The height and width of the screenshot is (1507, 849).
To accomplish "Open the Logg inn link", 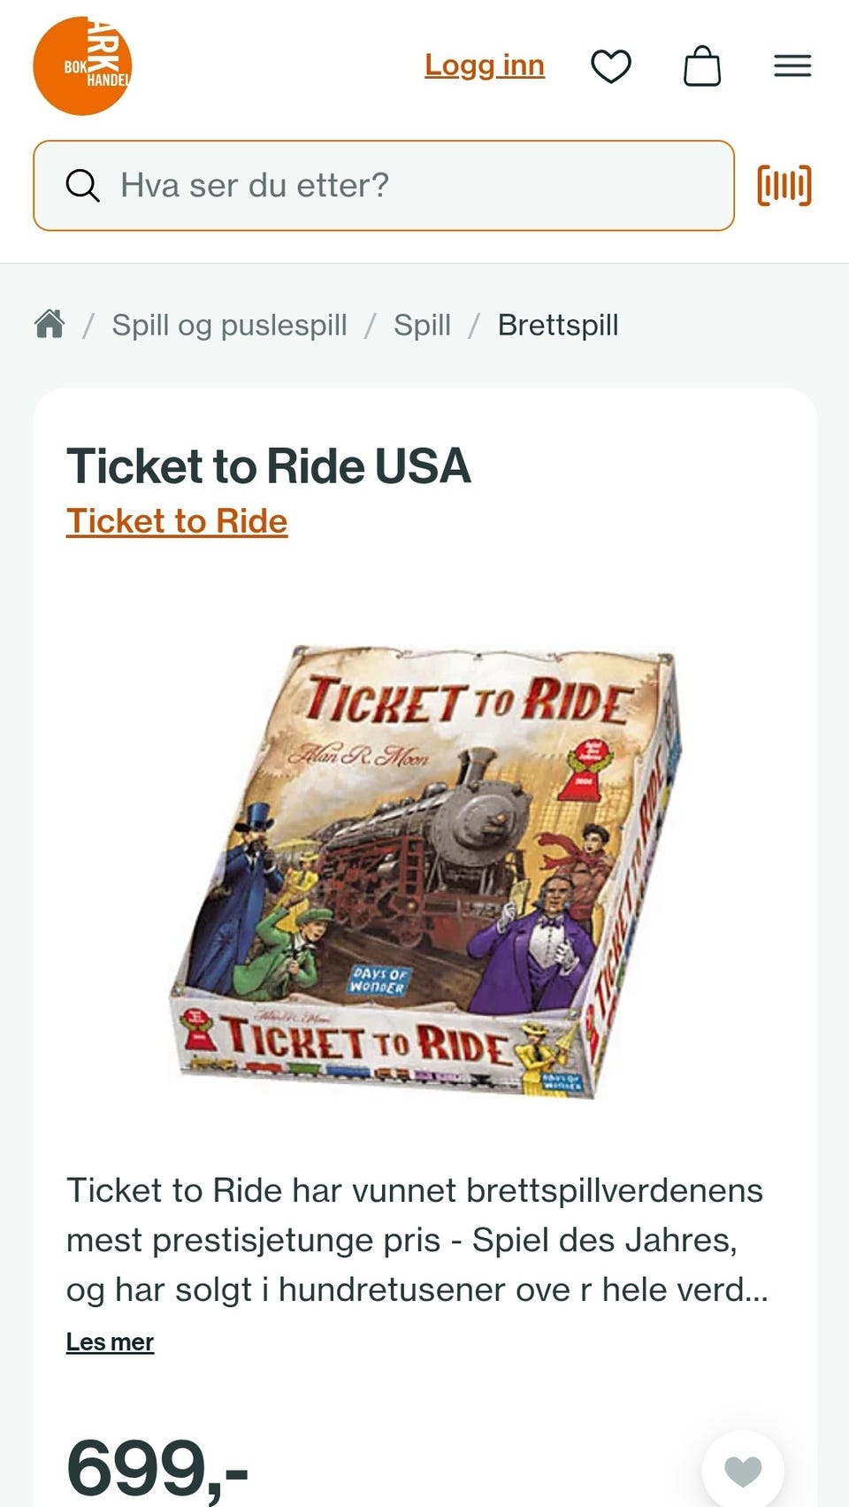I will [x=485, y=65].
